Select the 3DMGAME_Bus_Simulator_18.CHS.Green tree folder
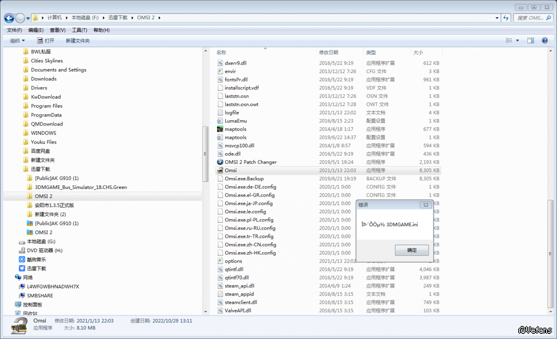557x339 pixels. [x=81, y=187]
